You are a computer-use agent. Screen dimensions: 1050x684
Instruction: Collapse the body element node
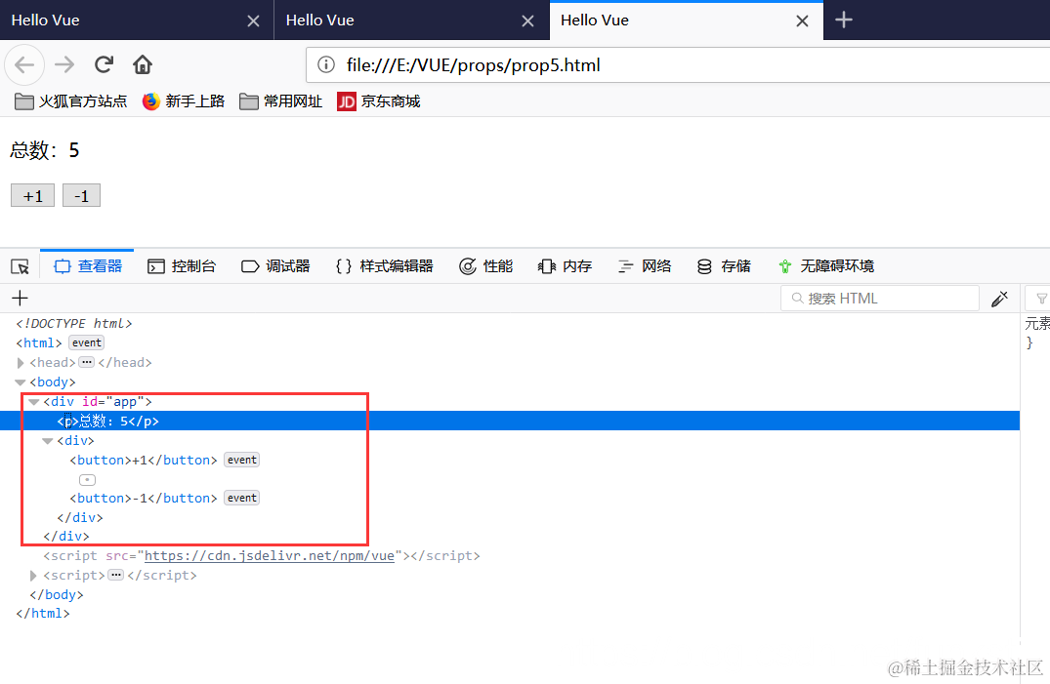pos(21,382)
